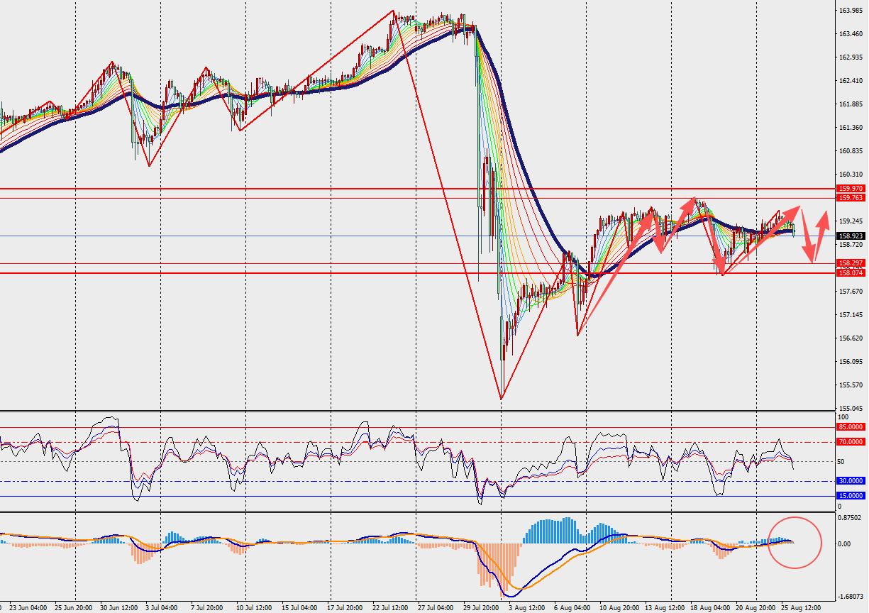
Task: Click the 159.970 red price label
Action: pyautogui.click(x=850, y=189)
